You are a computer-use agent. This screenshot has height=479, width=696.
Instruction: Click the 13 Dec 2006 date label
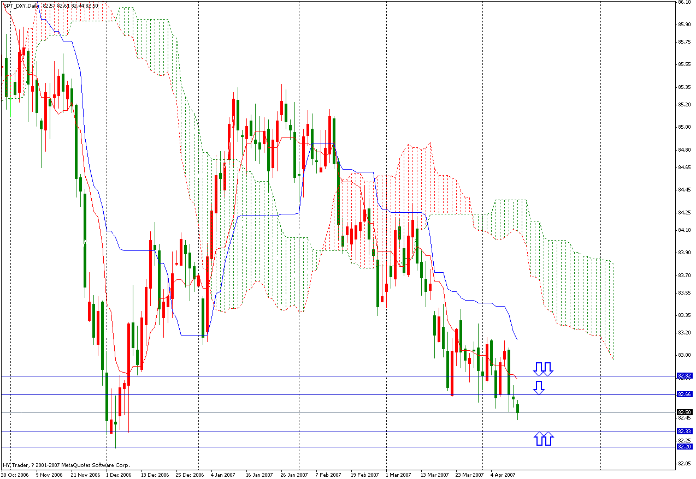[x=154, y=475]
